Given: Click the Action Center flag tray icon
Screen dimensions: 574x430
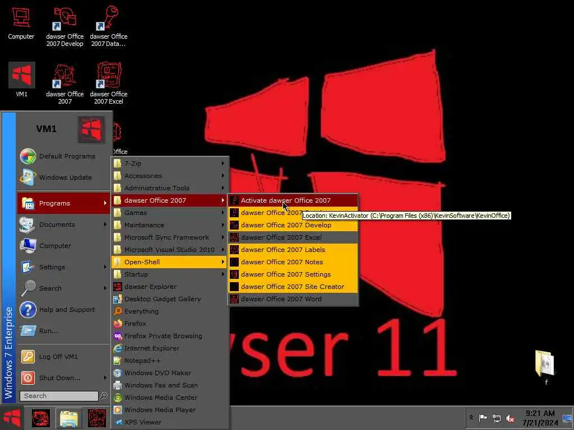Looking at the screenshot, I should click(x=483, y=418).
